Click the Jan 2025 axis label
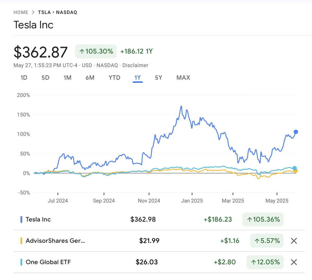Viewport: 312px width, 280px height. (x=192, y=201)
